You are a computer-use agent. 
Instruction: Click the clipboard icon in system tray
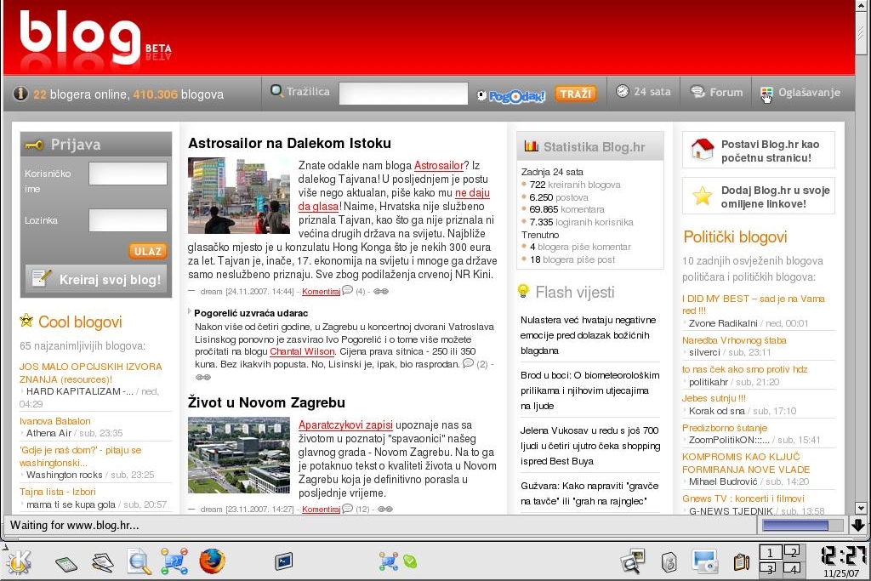tap(741, 561)
